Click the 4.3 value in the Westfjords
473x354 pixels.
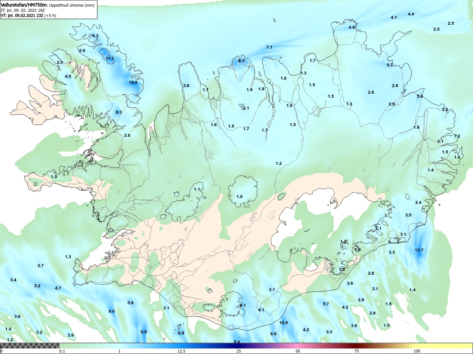[x=95, y=36]
